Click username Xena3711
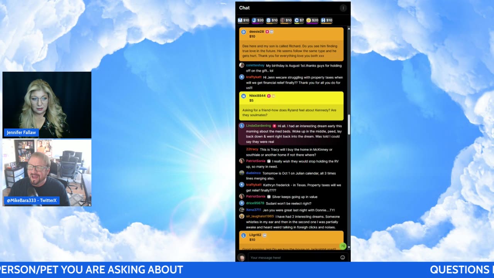 click(254, 210)
